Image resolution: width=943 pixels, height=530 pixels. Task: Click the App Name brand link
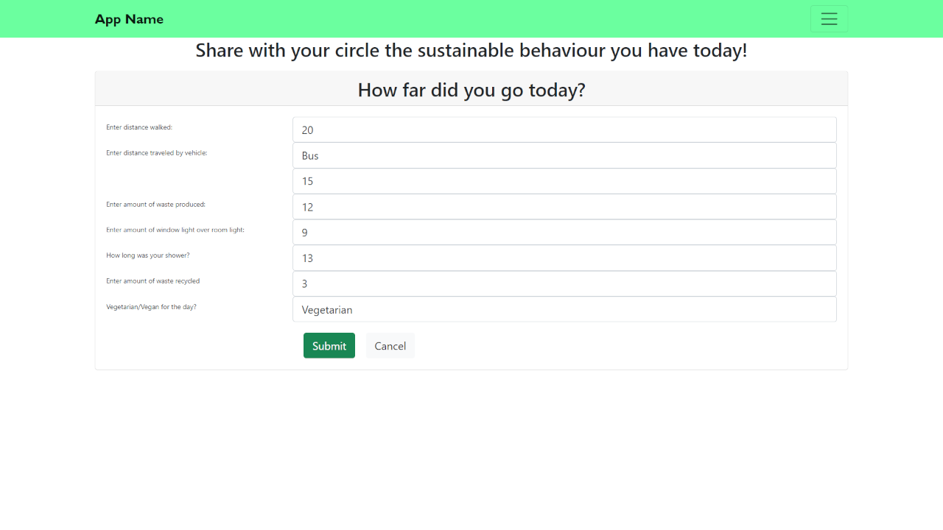[129, 19]
